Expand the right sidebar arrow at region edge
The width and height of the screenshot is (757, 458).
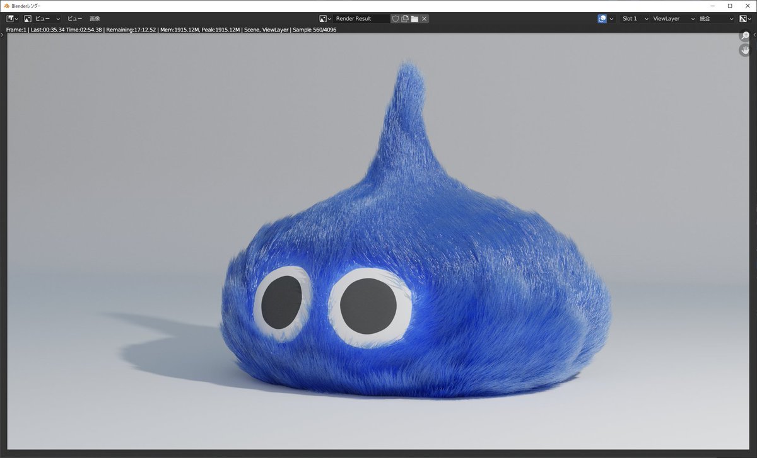click(x=753, y=35)
